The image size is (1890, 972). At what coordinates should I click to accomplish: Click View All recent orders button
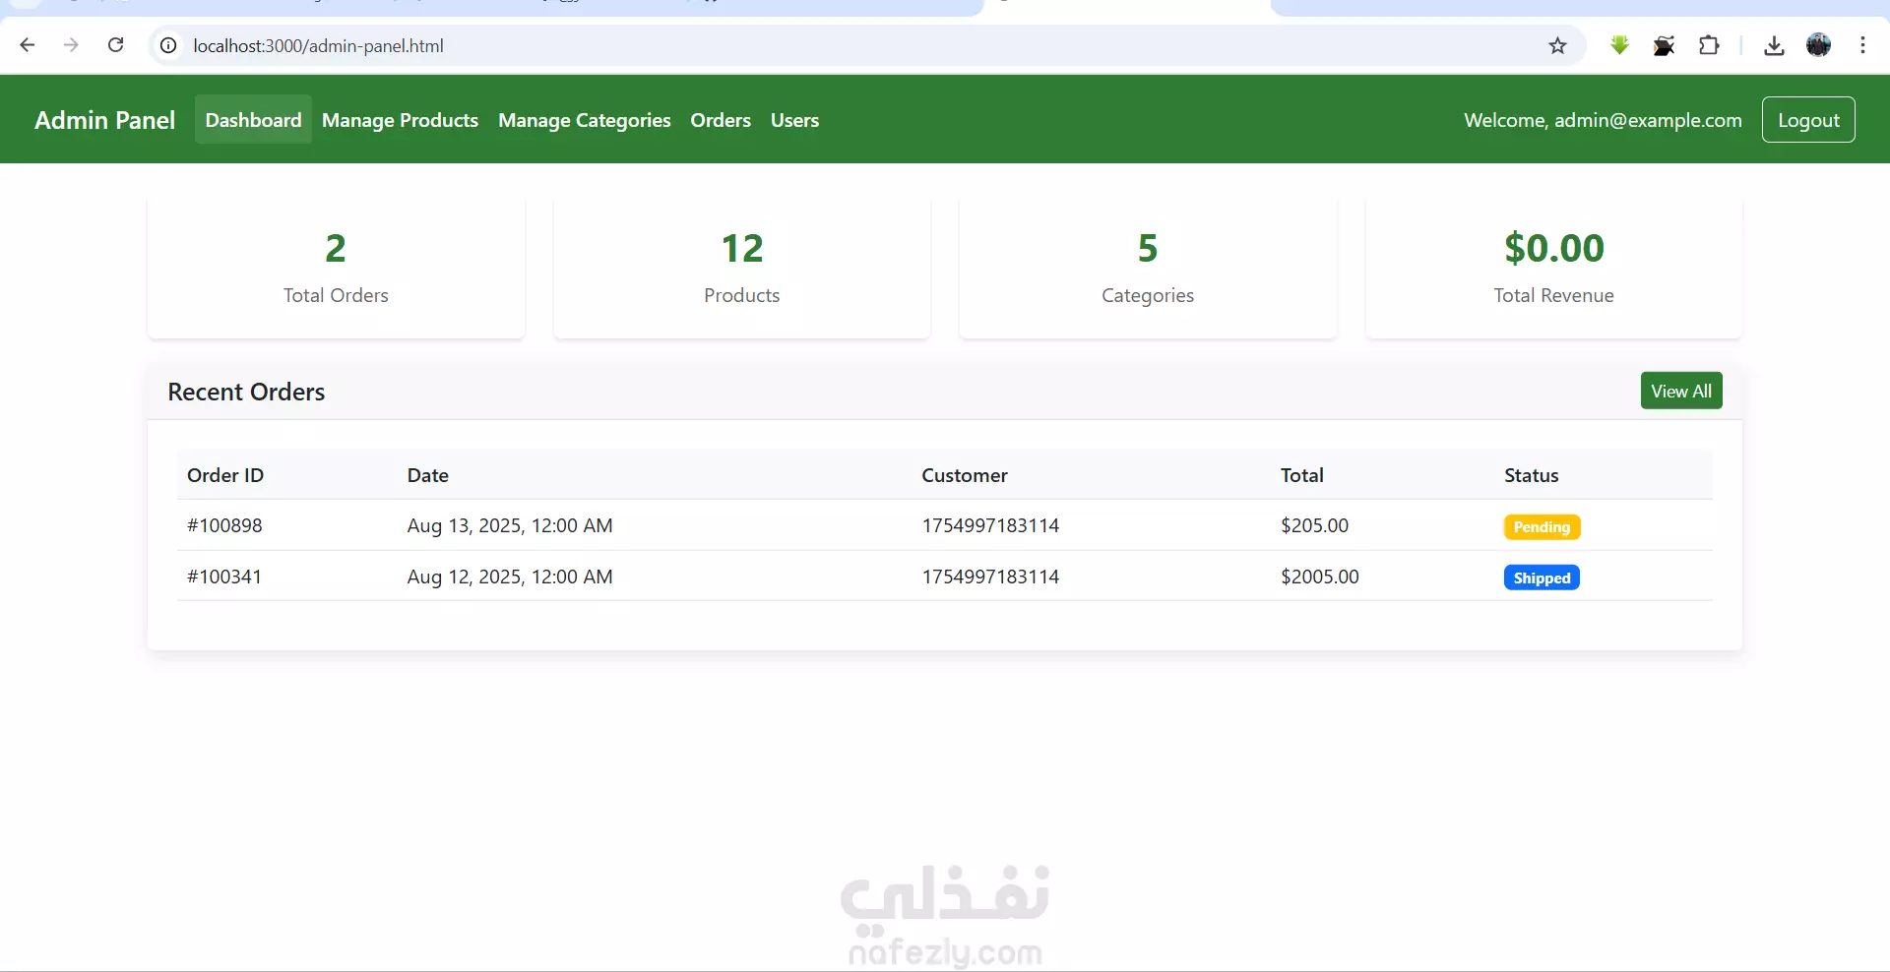coord(1681,391)
